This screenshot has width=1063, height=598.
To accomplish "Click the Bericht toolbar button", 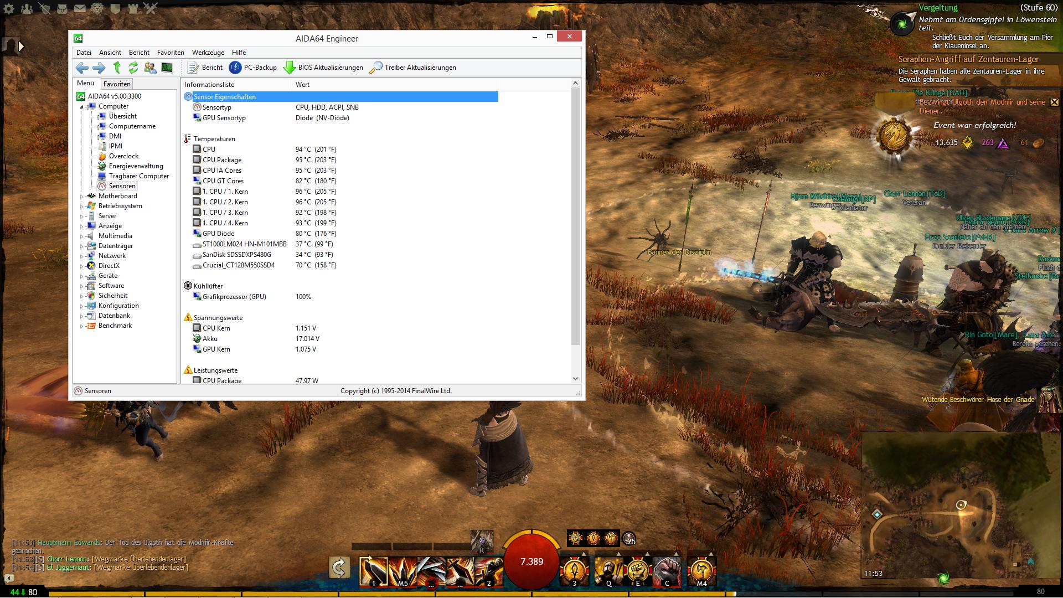I will click(x=205, y=68).
